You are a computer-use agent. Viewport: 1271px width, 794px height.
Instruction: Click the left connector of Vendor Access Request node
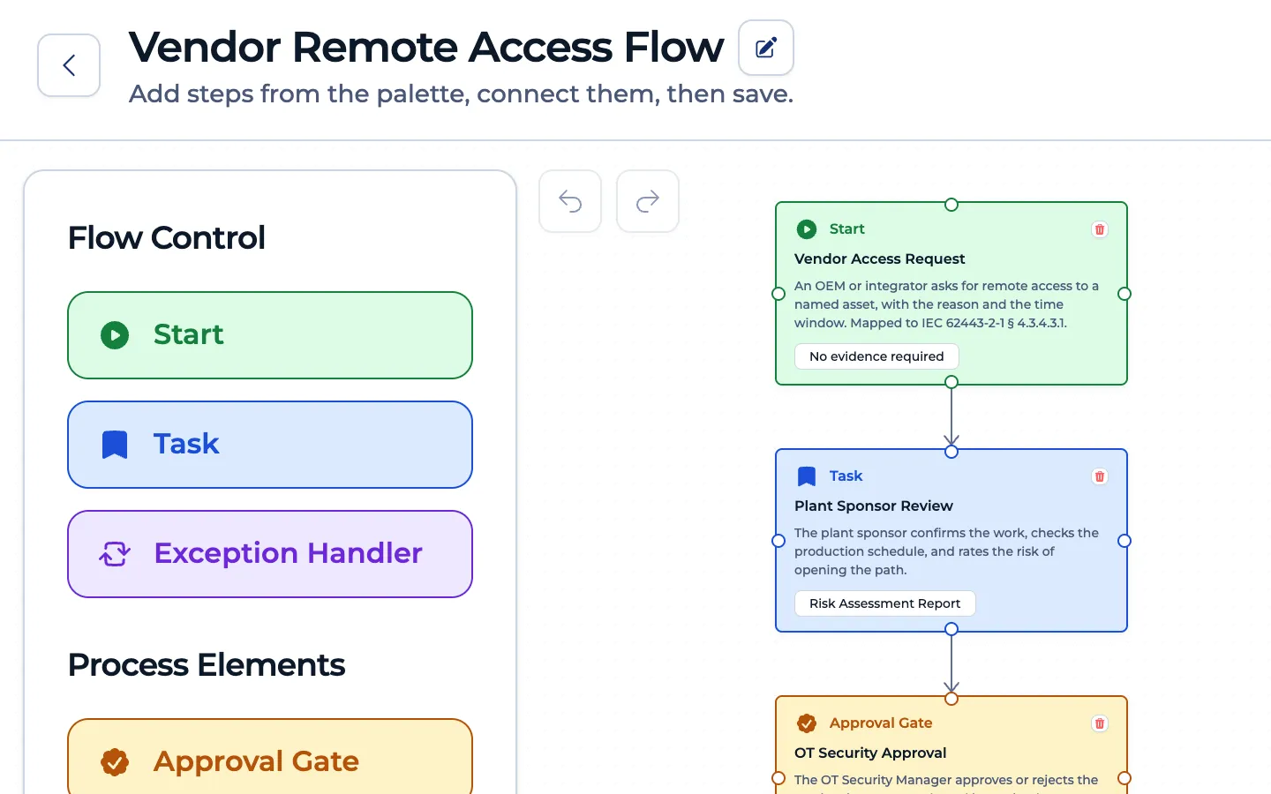[778, 294]
